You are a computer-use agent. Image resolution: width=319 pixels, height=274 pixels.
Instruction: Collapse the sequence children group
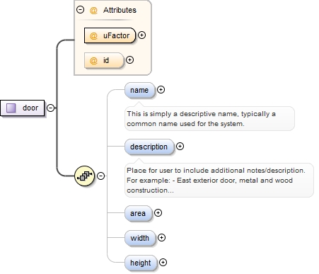click(x=101, y=176)
